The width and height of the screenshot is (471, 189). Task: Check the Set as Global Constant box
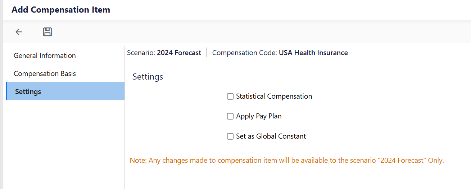230,136
